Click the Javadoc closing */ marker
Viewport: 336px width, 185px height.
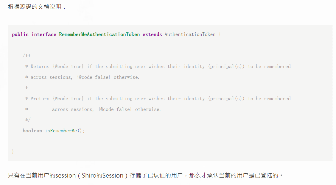coord(28,120)
